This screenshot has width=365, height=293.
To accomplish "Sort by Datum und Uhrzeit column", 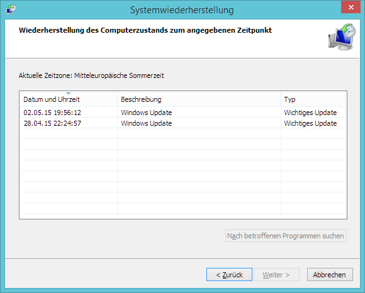I will 69,99.
